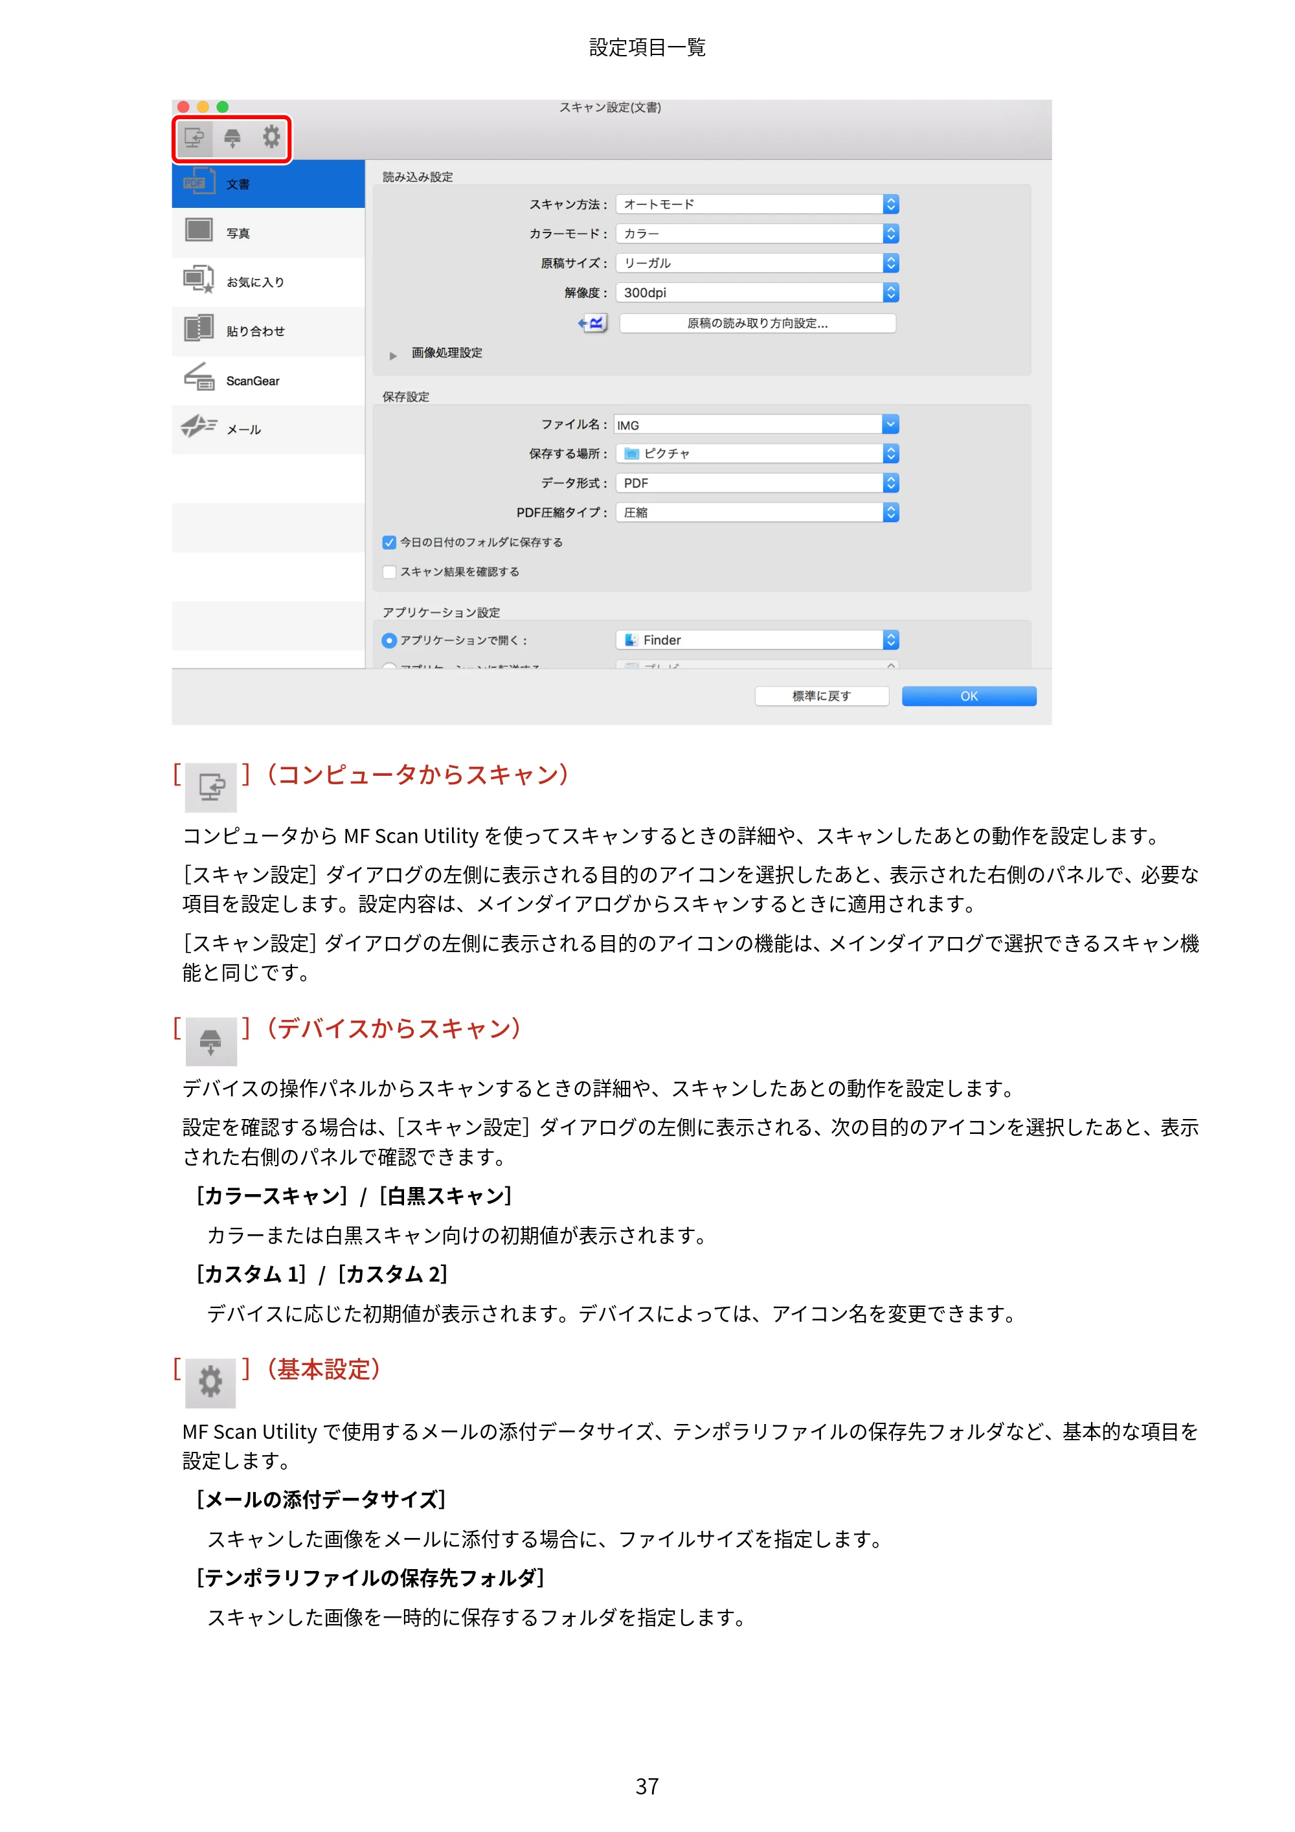The width and height of the screenshot is (1295, 1832).
Task: Click the red close window button
Action: 183,107
